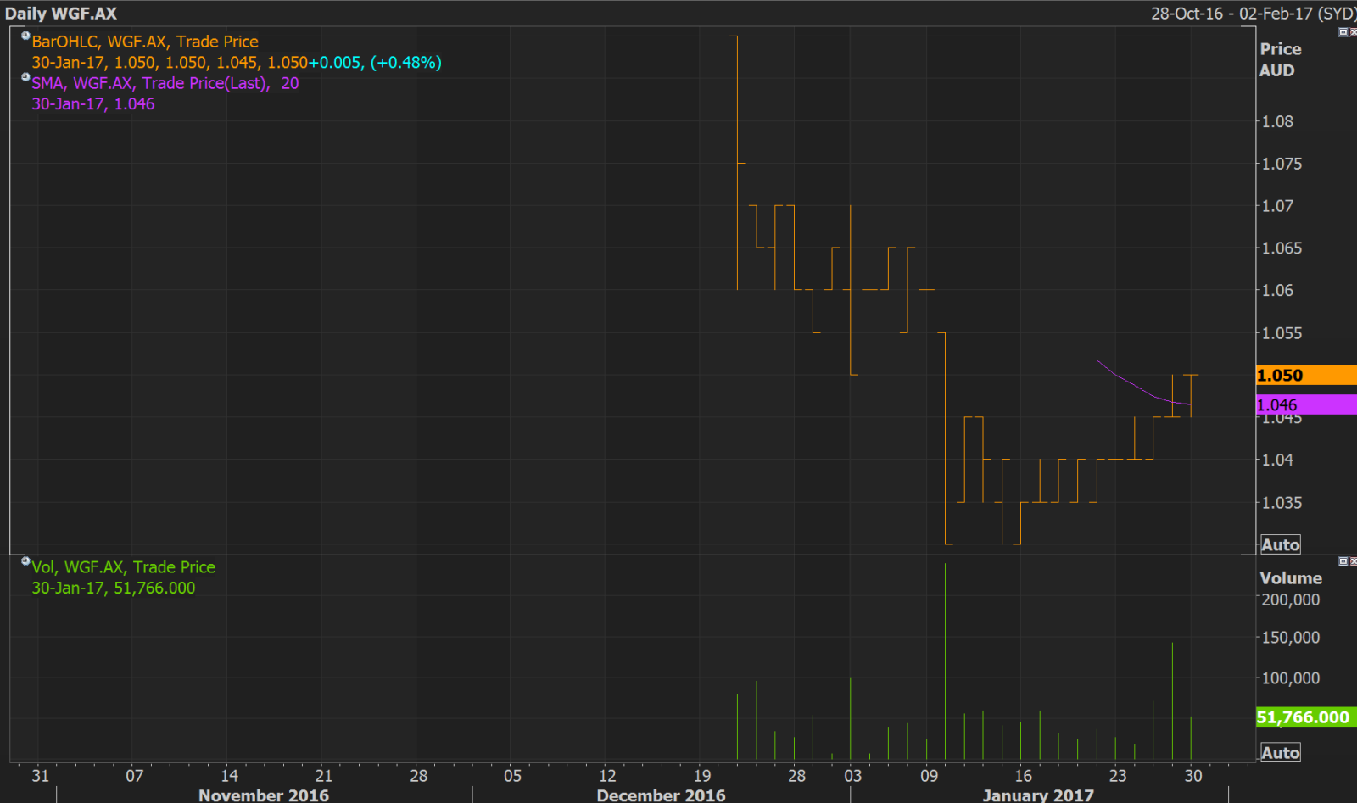This screenshot has height=803, width=1357.
Task: Click the November 2016 month label
Action: (x=264, y=795)
